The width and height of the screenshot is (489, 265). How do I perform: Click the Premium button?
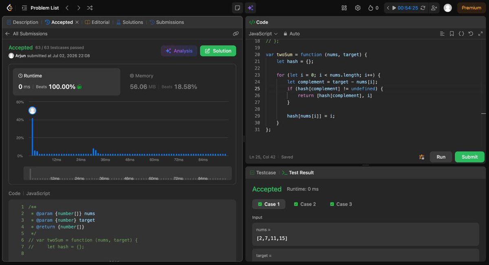click(471, 8)
